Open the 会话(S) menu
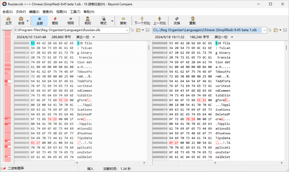The height and width of the screenshot is (172, 289). pyautogui.click(x=8, y=12)
